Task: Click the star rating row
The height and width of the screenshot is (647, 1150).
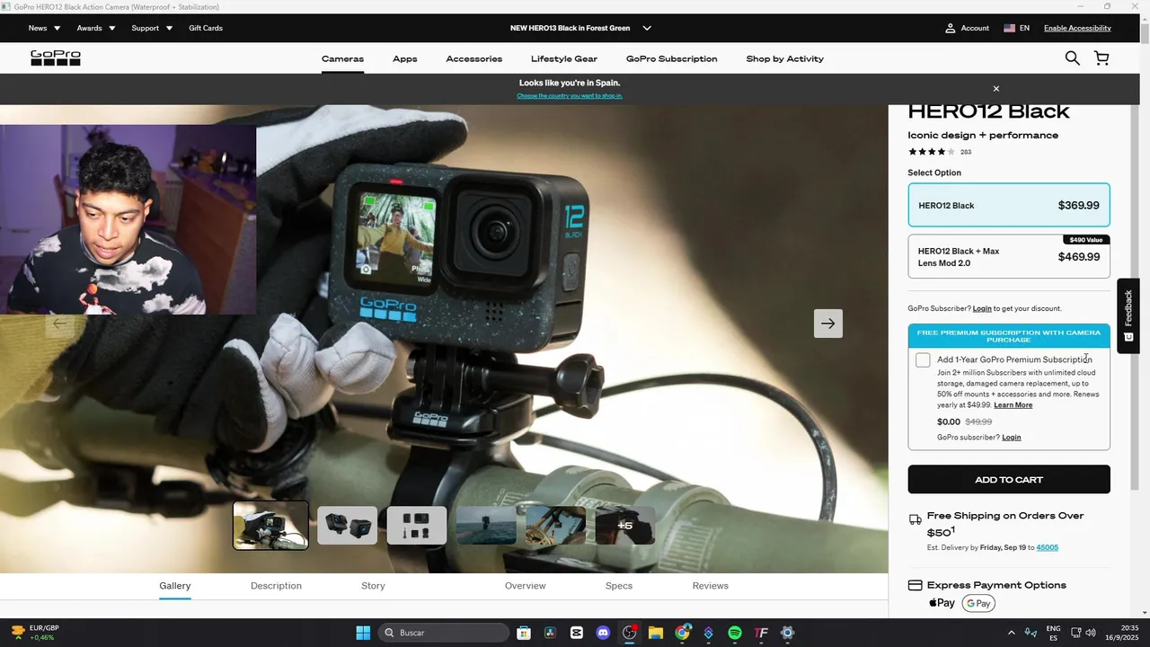Action: (x=932, y=152)
